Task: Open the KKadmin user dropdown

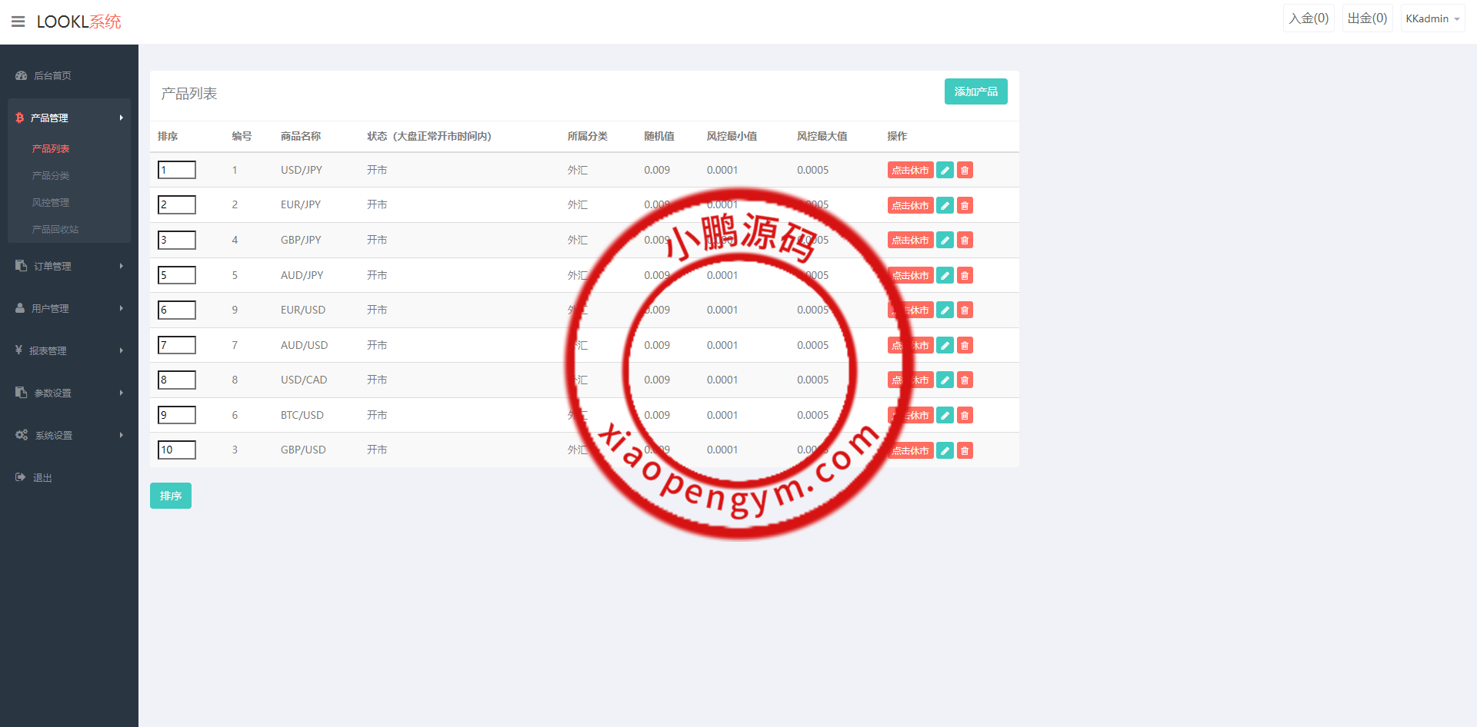Action: click(x=1432, y=18)
